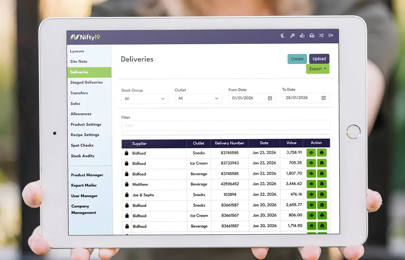Viewport: 405px width, 260px height.
Task: Print the Matthew delivery row
Action: pos(322,184)
